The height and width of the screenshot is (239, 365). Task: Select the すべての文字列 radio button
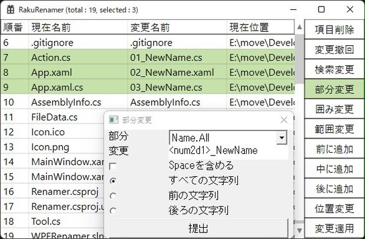113,181
